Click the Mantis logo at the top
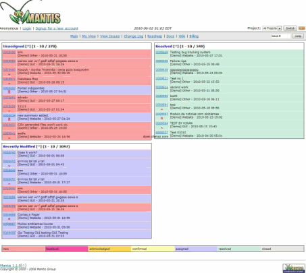306x273 pixels. [30, 13]
